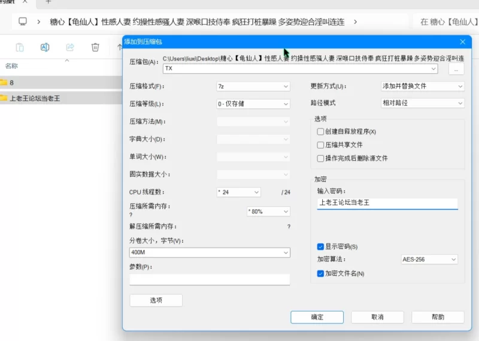Click the Paste clipboard icon in Explorer toolbar
The width and height of the screenshot is (479, 341).
20,47
